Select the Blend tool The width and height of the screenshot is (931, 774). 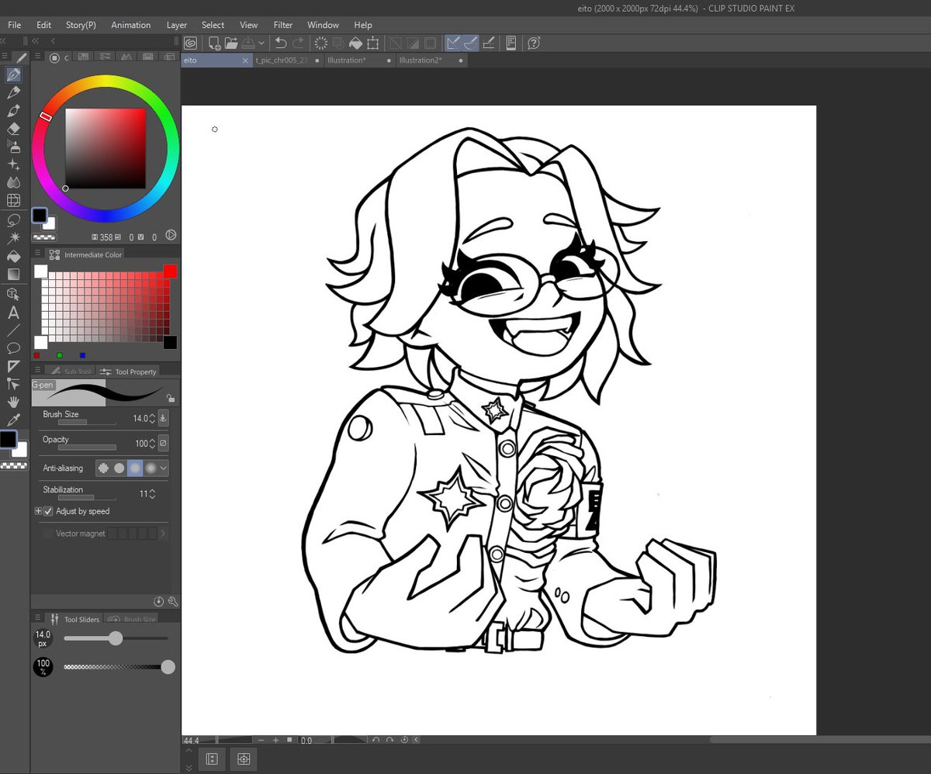tap(13, 182)
